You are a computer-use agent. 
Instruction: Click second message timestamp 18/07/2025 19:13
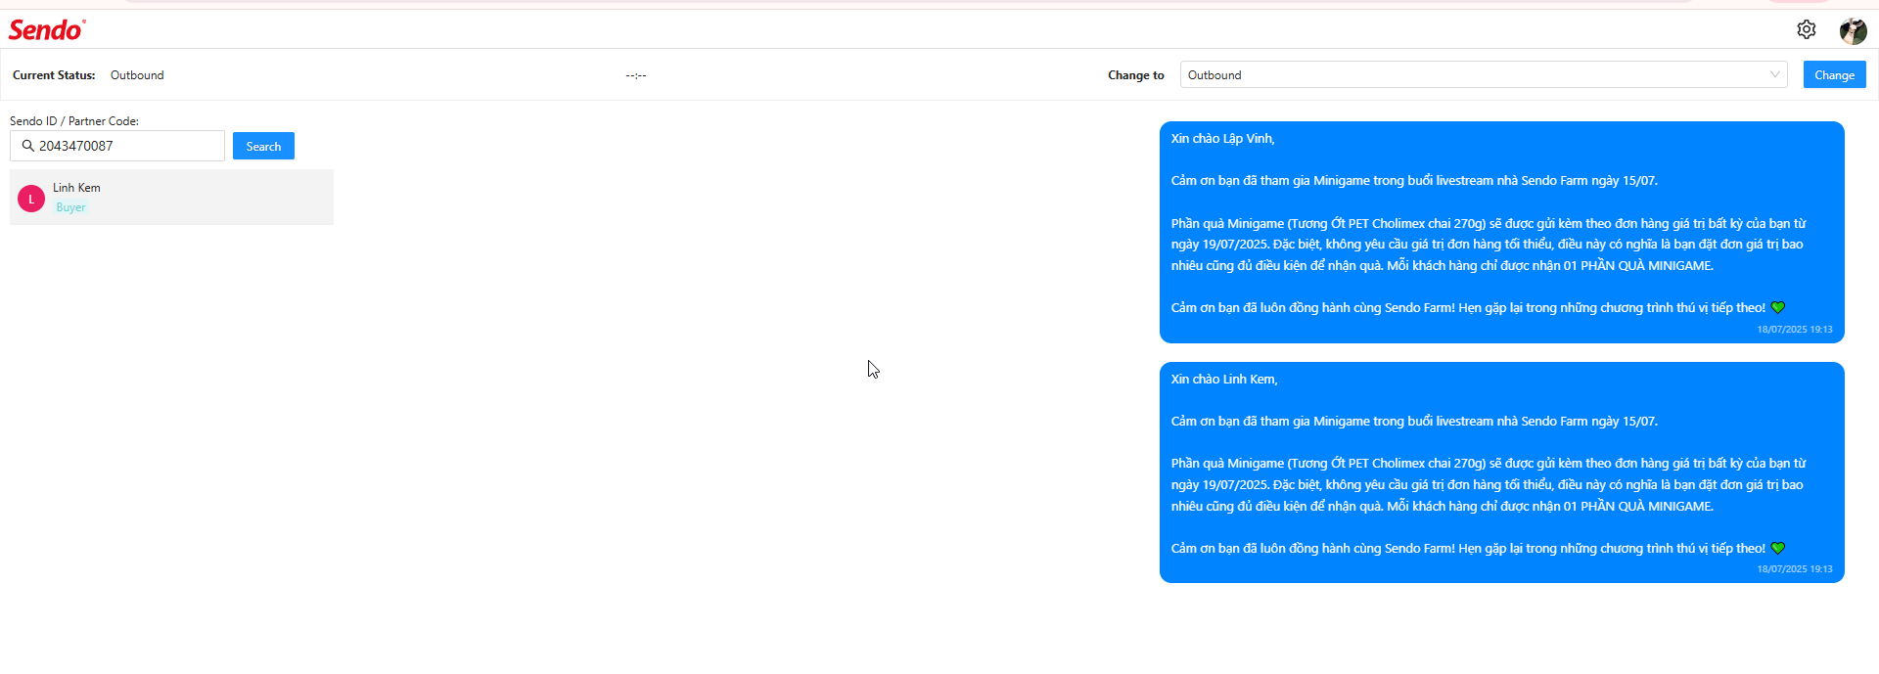(1795, 569)
